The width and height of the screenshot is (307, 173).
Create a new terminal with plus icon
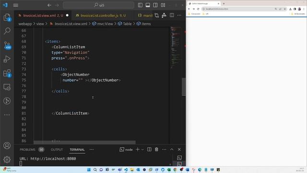click(x=138, y=149)
